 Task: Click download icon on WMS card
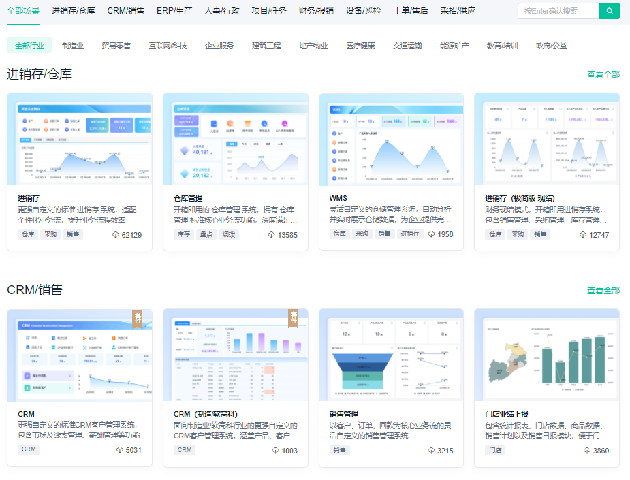[x=432, y=235]
